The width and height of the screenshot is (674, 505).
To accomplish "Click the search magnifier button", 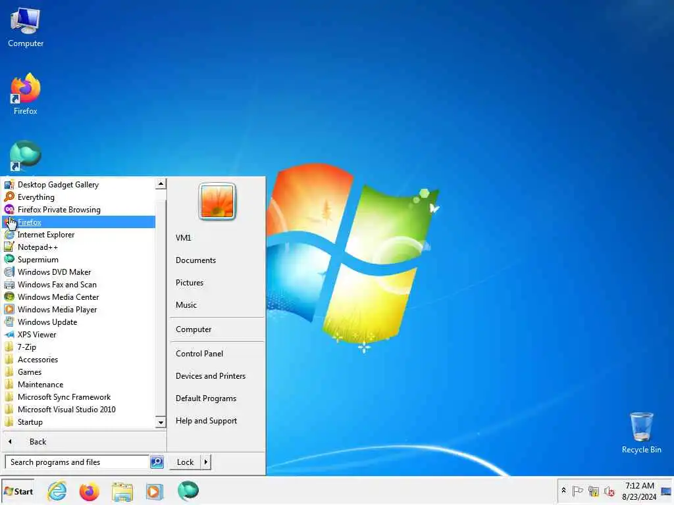I will (x=157, y=462).
